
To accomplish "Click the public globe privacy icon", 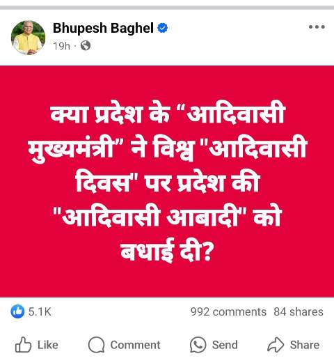I will [86, 46].
